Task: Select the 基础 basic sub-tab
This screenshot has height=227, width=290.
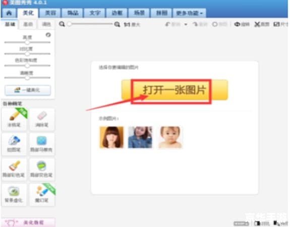Action: (x=10, y=24)
